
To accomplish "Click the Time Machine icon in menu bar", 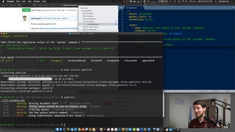I will pyautogui.click(x=175, y=1).
